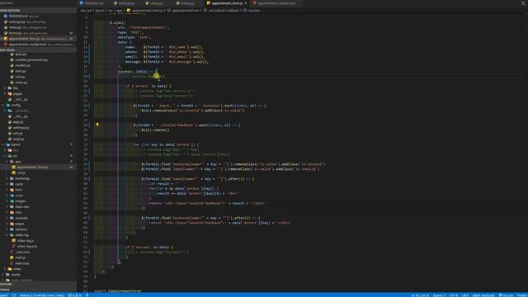Image resolution: width=528 pixels, height=297 pixels.
Task: Collapse the ajax folder
Action: [18, 162]
